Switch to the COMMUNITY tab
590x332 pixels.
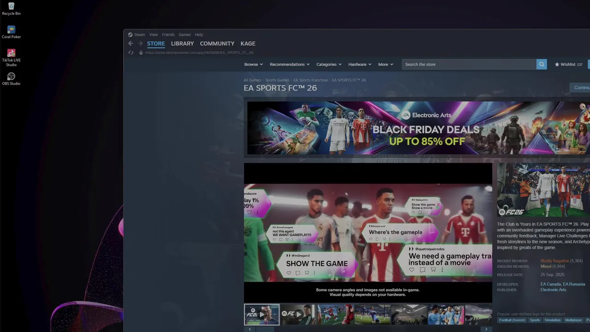(217, 43)
